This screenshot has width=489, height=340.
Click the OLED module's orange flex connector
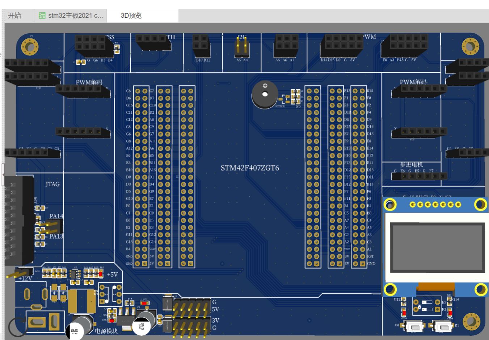[x=435, y=287]
